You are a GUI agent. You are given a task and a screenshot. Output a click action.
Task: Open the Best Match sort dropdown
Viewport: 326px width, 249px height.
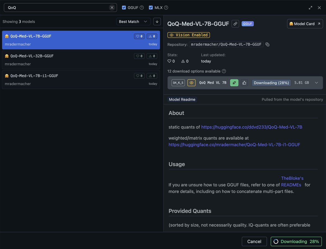pos(133,21)
